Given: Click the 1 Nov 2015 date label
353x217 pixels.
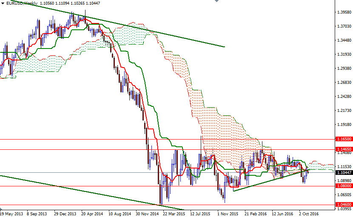Looking at the screenshot, I should pos(228,214).
